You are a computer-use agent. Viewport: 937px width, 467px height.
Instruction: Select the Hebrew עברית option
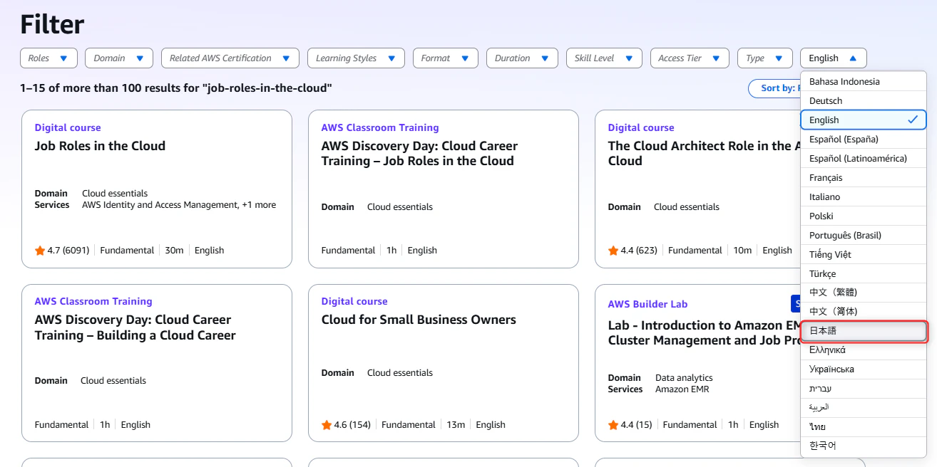[864, 388]
